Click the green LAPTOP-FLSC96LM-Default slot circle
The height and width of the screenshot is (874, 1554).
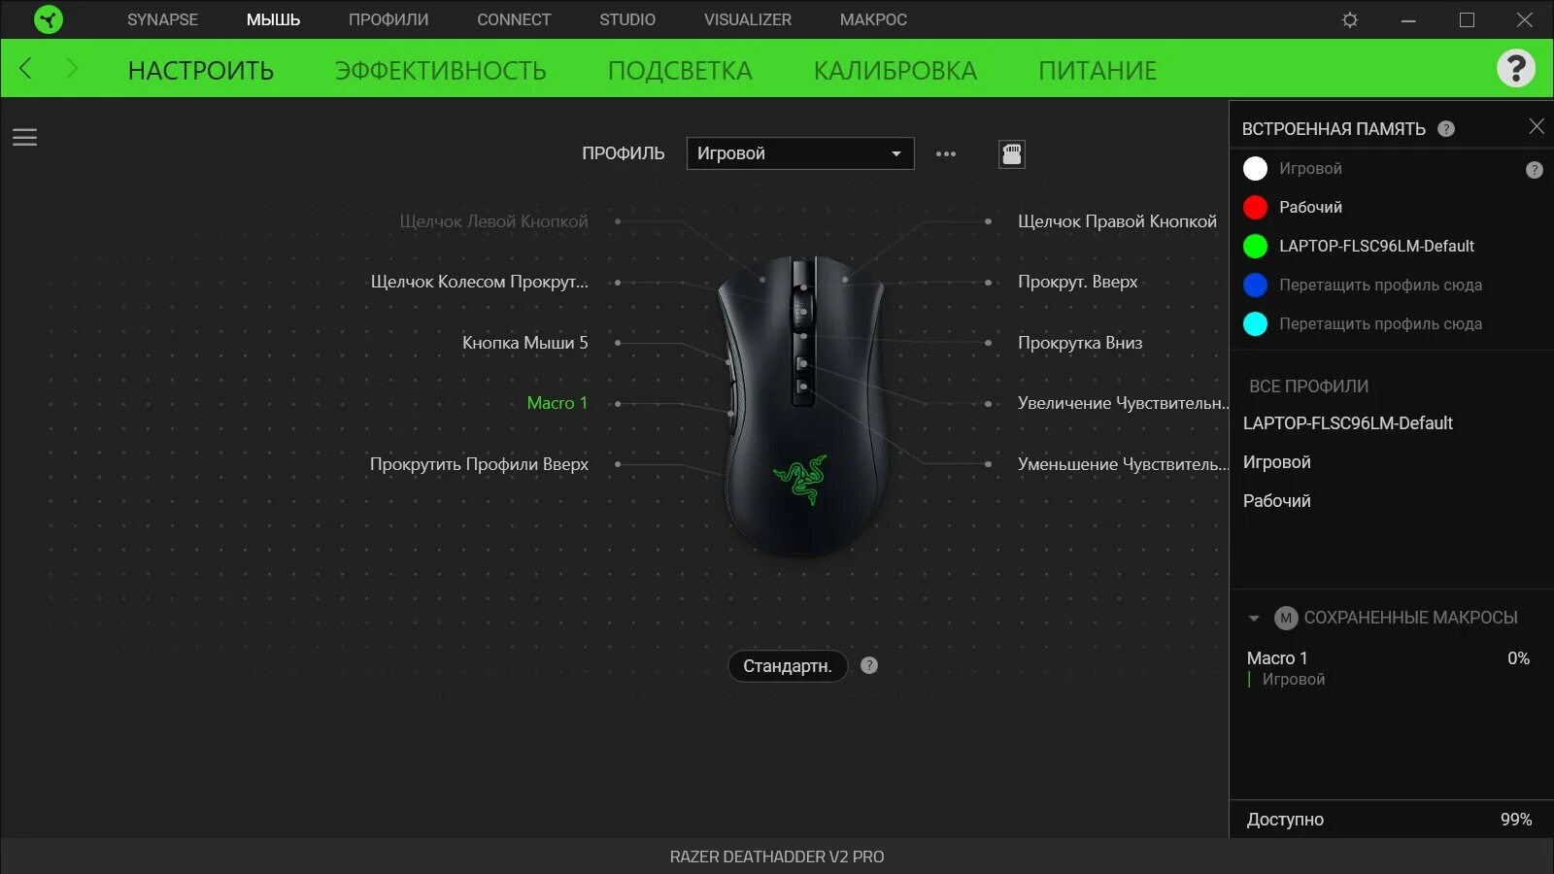click(1255, 246)
